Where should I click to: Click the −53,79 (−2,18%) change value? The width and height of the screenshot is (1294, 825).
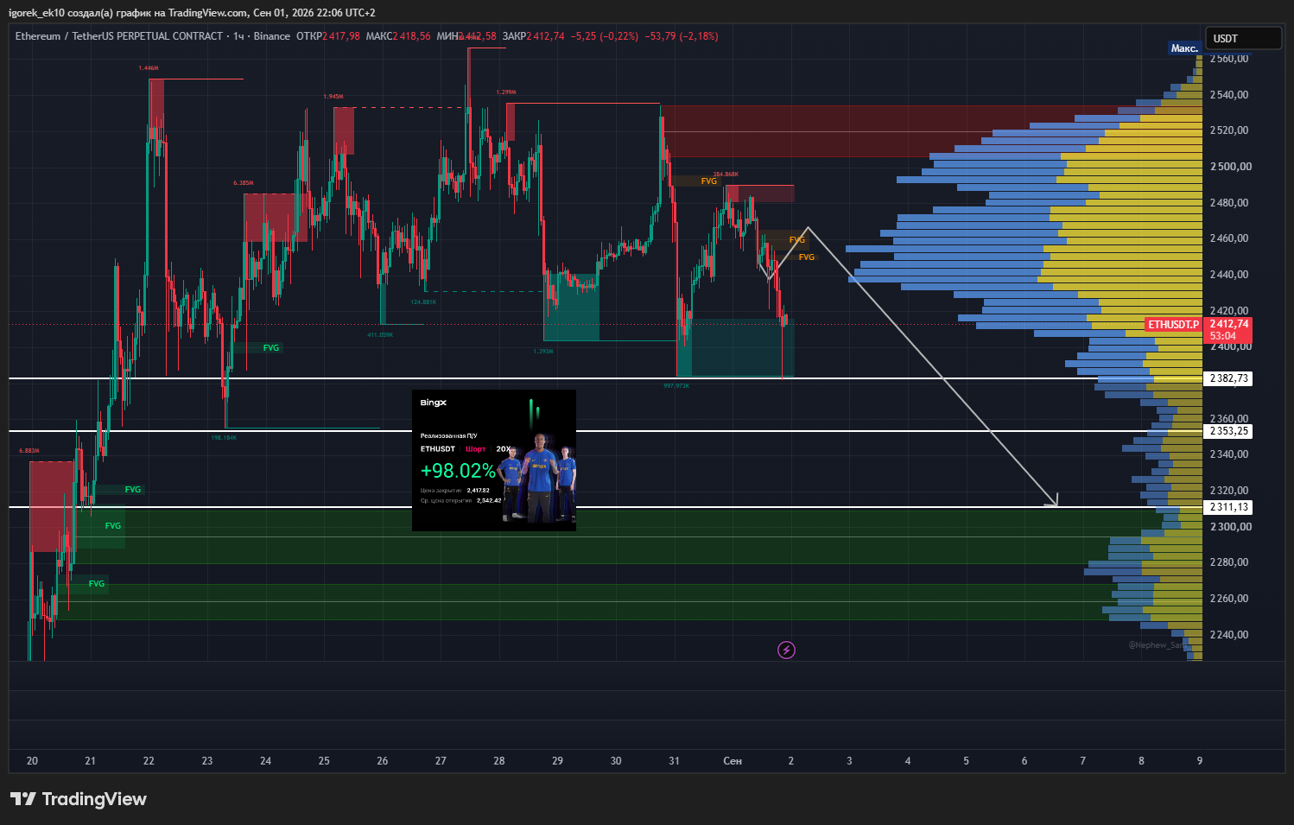point(682,36)
